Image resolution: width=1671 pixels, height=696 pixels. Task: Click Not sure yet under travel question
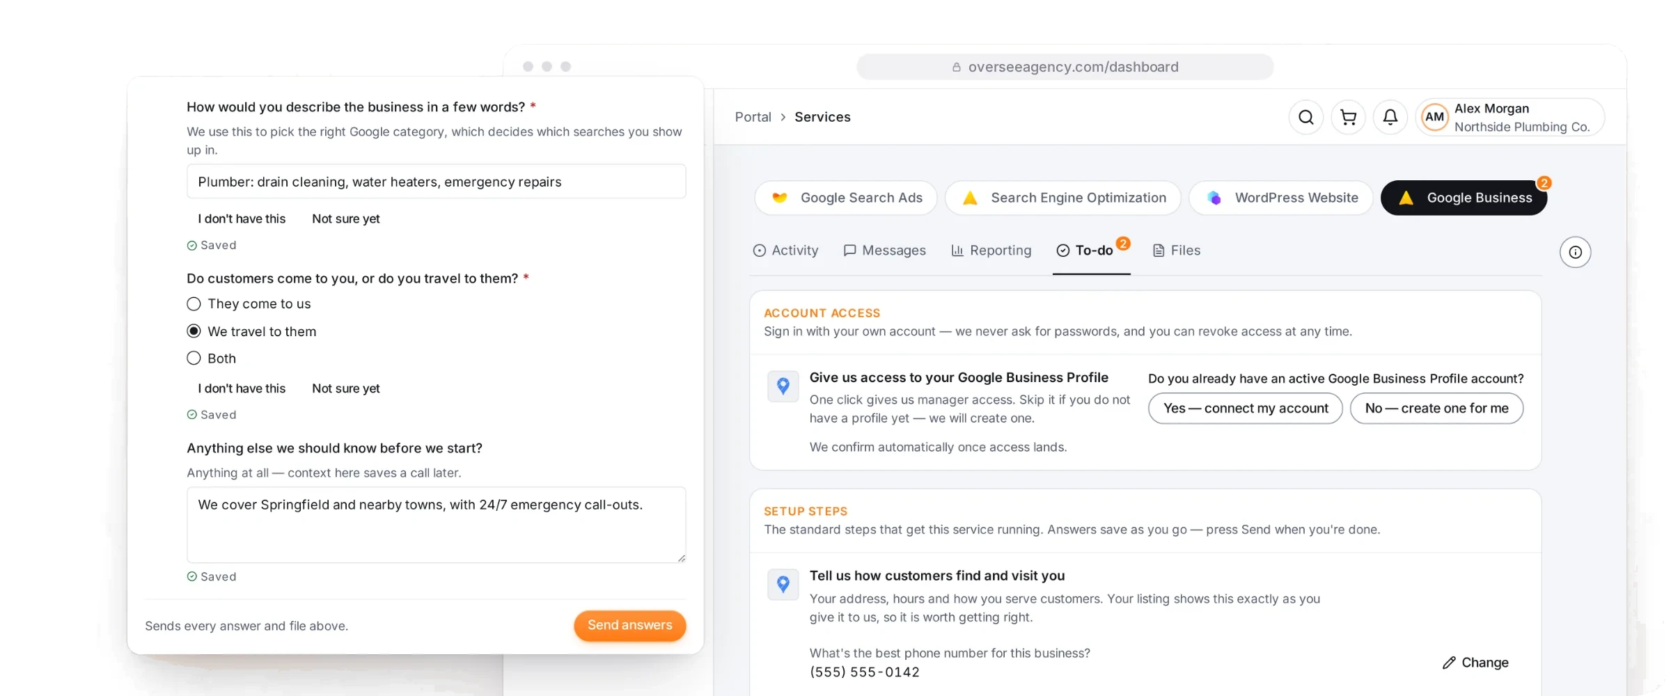pos(346,388)
